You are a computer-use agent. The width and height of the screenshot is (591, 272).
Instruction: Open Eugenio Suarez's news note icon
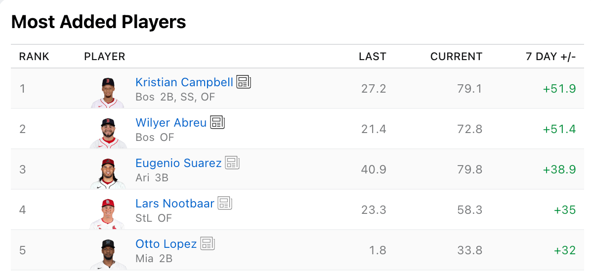[x=232, y=163]
